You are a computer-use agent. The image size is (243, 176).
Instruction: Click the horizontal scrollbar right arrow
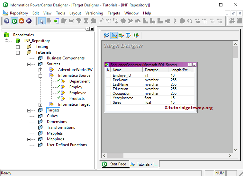230,155
